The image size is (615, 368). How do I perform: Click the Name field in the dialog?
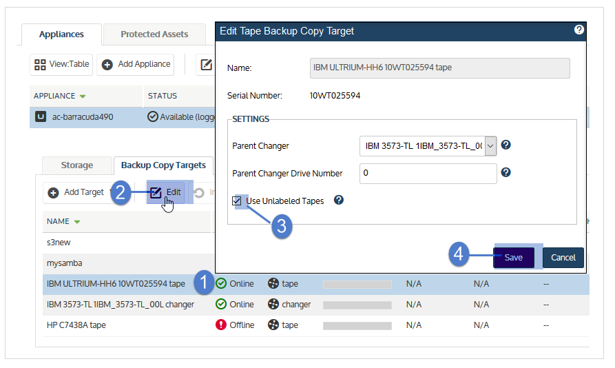[x=439, y=68]
